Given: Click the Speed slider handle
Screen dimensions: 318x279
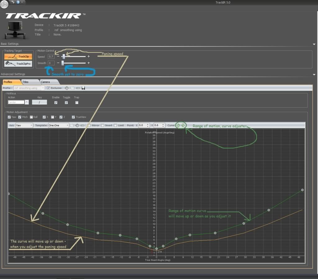Looking at the screenshot, I should [64, 56].
